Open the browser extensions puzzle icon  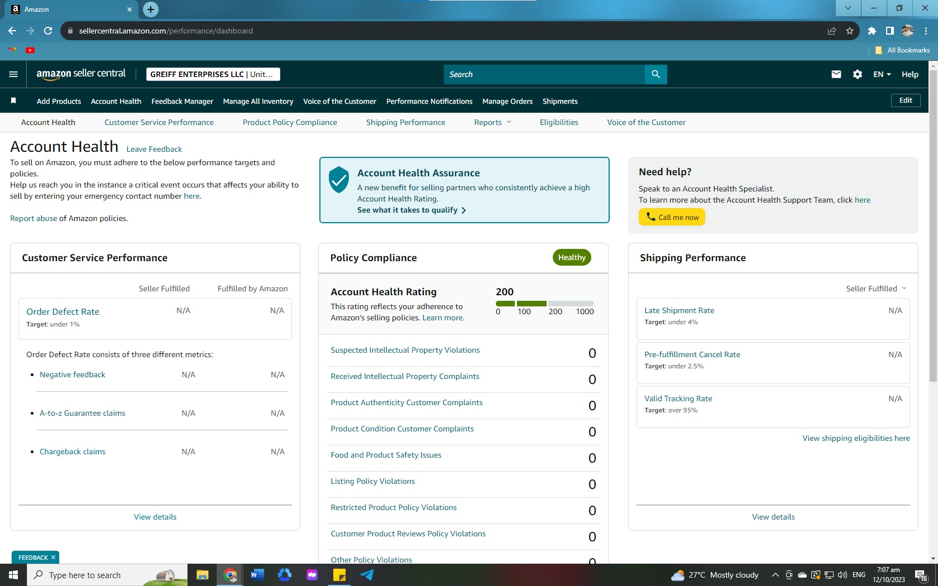coord(872,31)
